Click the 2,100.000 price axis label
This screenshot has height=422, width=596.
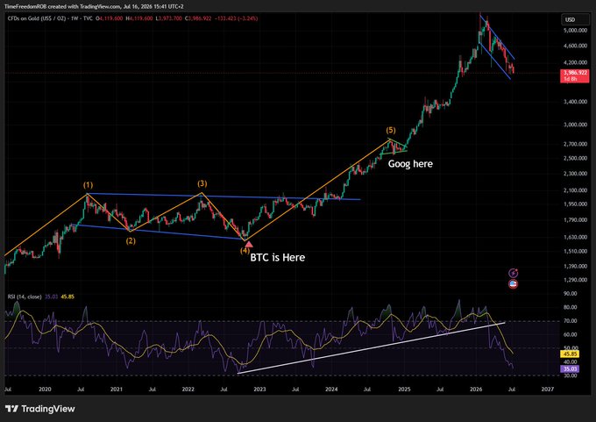pos(576,190)
